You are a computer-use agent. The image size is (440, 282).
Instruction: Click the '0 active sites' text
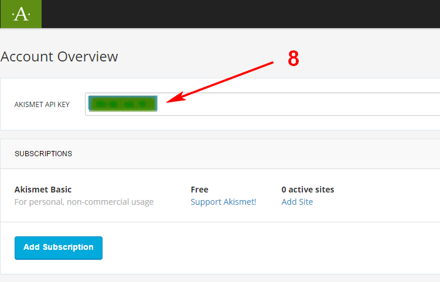[x=308, y=190]
